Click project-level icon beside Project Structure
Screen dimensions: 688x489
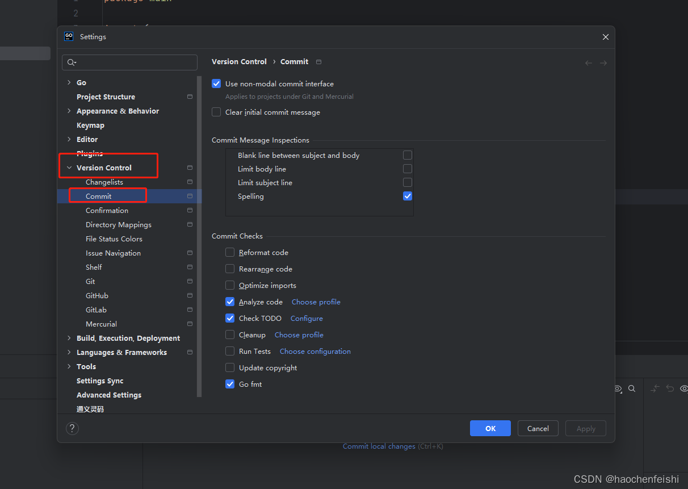[x=190, y=97]
